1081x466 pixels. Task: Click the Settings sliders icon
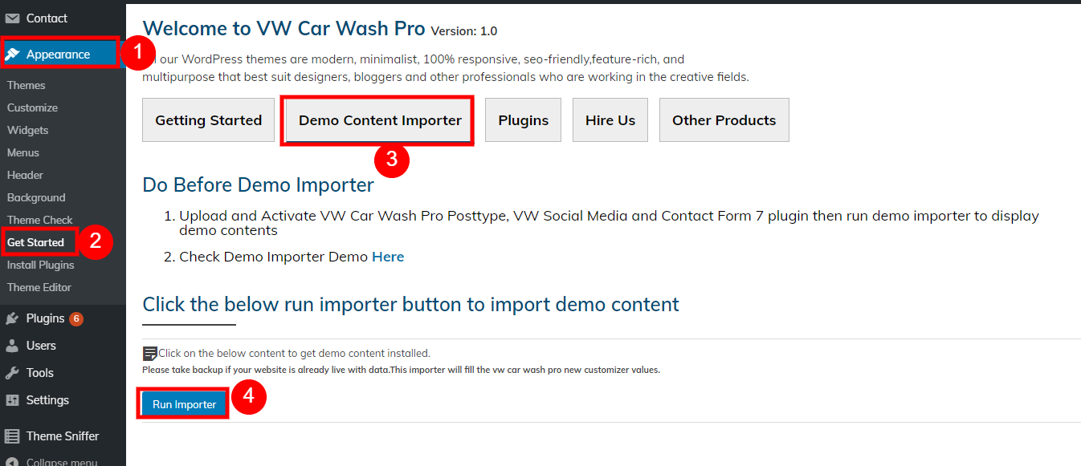coord(12,400)
